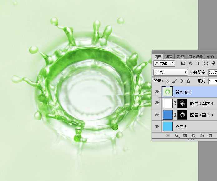The width and height of the screenshot is (217, 181).
Task: Open the fx layer style menu
Action: 176,136
